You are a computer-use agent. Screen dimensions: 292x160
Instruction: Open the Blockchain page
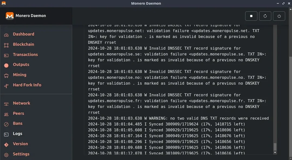24,44
